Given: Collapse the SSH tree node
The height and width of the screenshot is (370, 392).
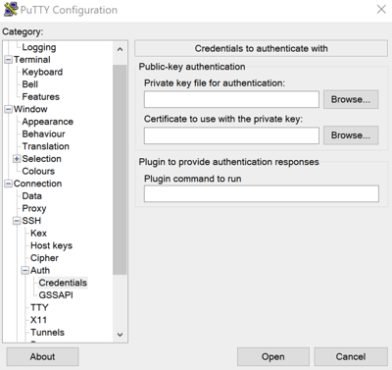Looking at the screenshot, I should (x=17, y=221).
